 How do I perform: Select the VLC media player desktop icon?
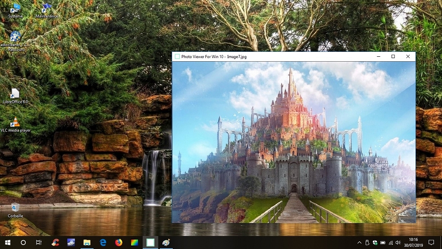pos(15,125)
